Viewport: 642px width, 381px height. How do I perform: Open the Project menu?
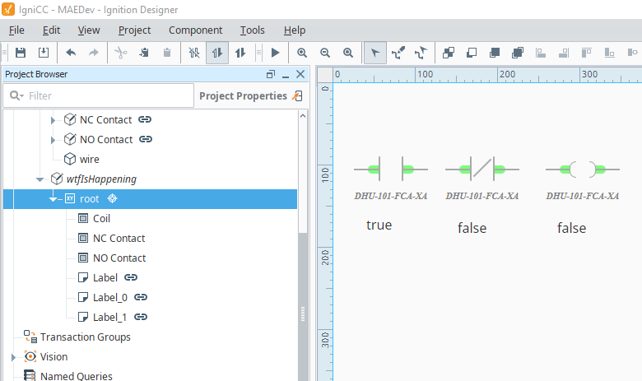pyautogui.click(x=135, y=30)
